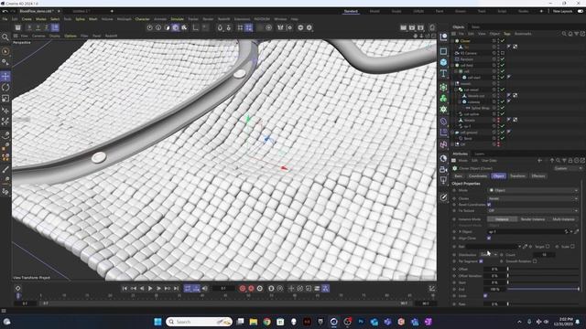Image resolution: width=586 pixels, height=329 pixels.
Task: Click Go to Start of animation button
Action: (125, 289)
